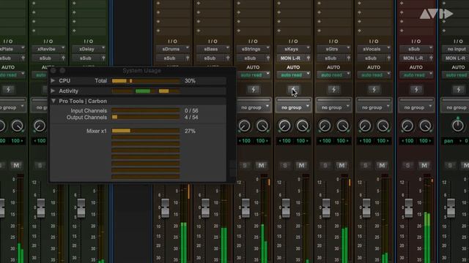Toggle DSP mode lightning button on sGtrs track

pos(333,89)
